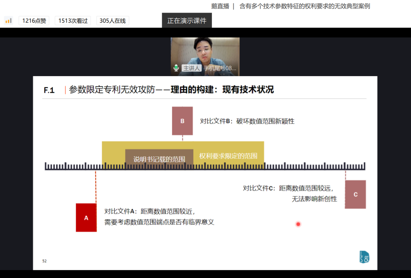Click the "说明书记载的范围" box
The width and height of the screenshot is (411, 278).
(159, 158)
